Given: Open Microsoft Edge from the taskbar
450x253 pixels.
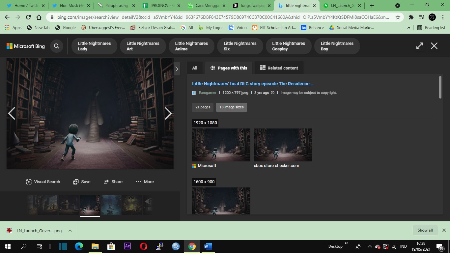Looking at the screenshot, I should pos(79,246).
